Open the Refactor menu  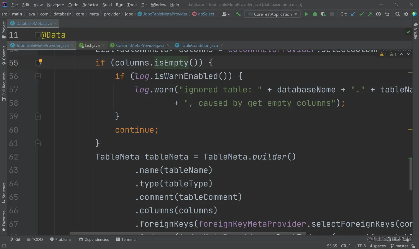[x=90, y=5]
